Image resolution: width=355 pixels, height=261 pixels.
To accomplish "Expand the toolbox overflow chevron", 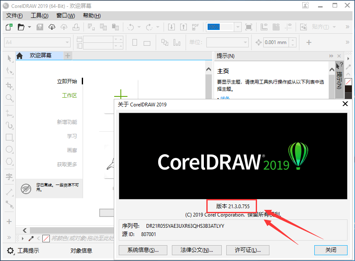I will click(x=9, y=237).
